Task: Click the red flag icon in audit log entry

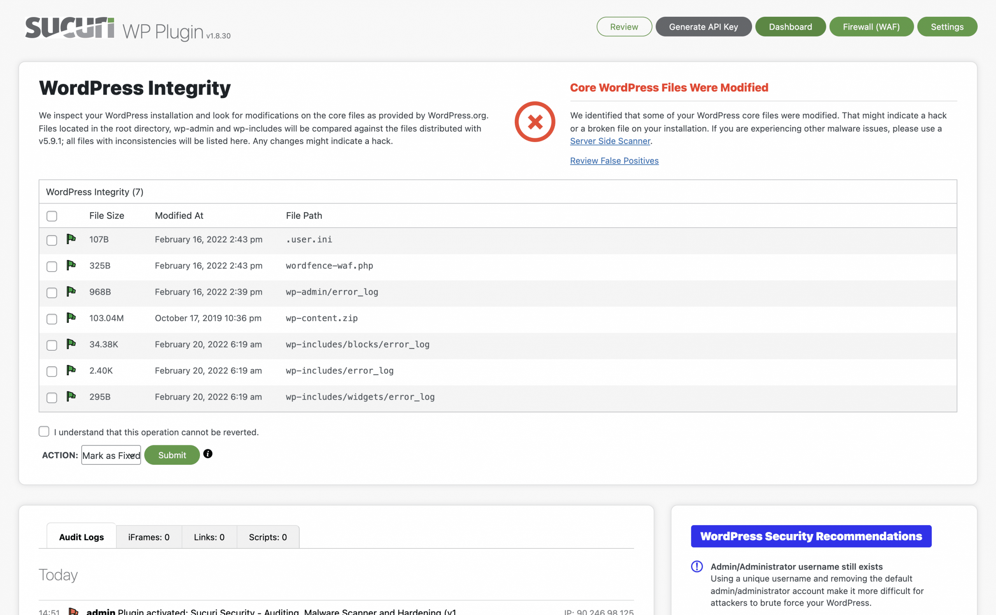Action: click(74, 611)
